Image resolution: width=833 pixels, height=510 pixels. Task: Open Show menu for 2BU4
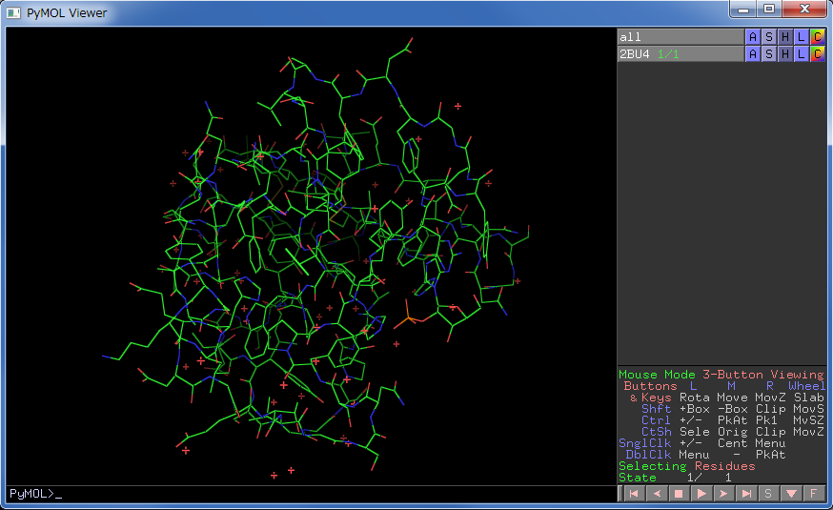(769, 54)
